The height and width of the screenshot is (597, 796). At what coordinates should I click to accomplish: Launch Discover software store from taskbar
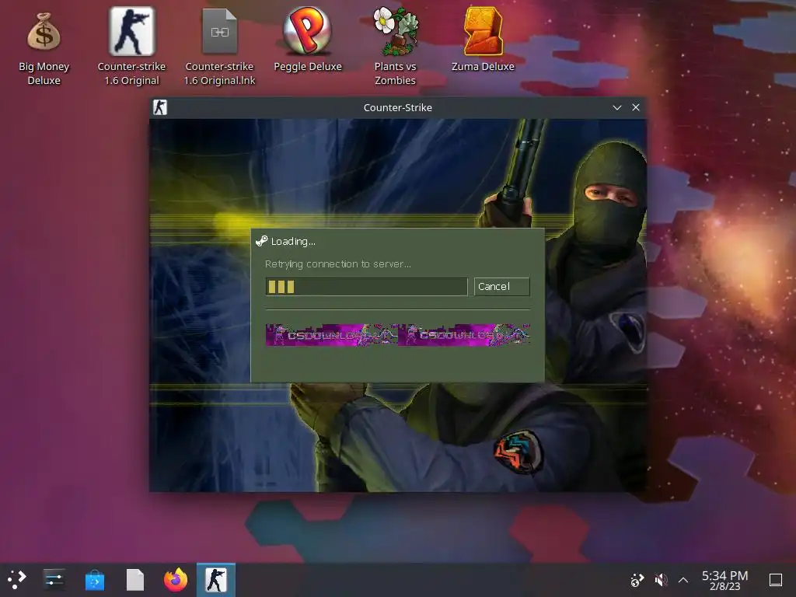coord(94,580)
